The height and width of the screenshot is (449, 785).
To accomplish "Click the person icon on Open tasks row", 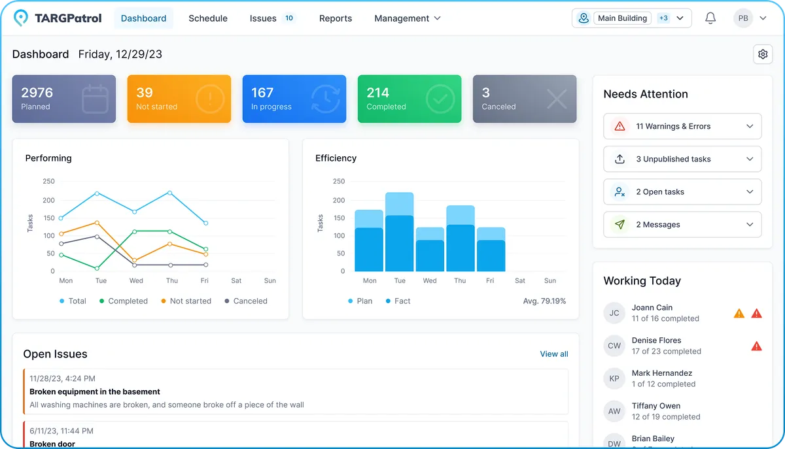I will pyautogui.click(x=620, y=191).
